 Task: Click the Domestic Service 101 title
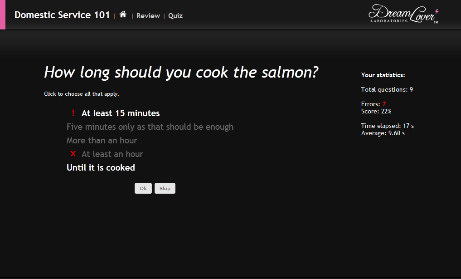62,15
